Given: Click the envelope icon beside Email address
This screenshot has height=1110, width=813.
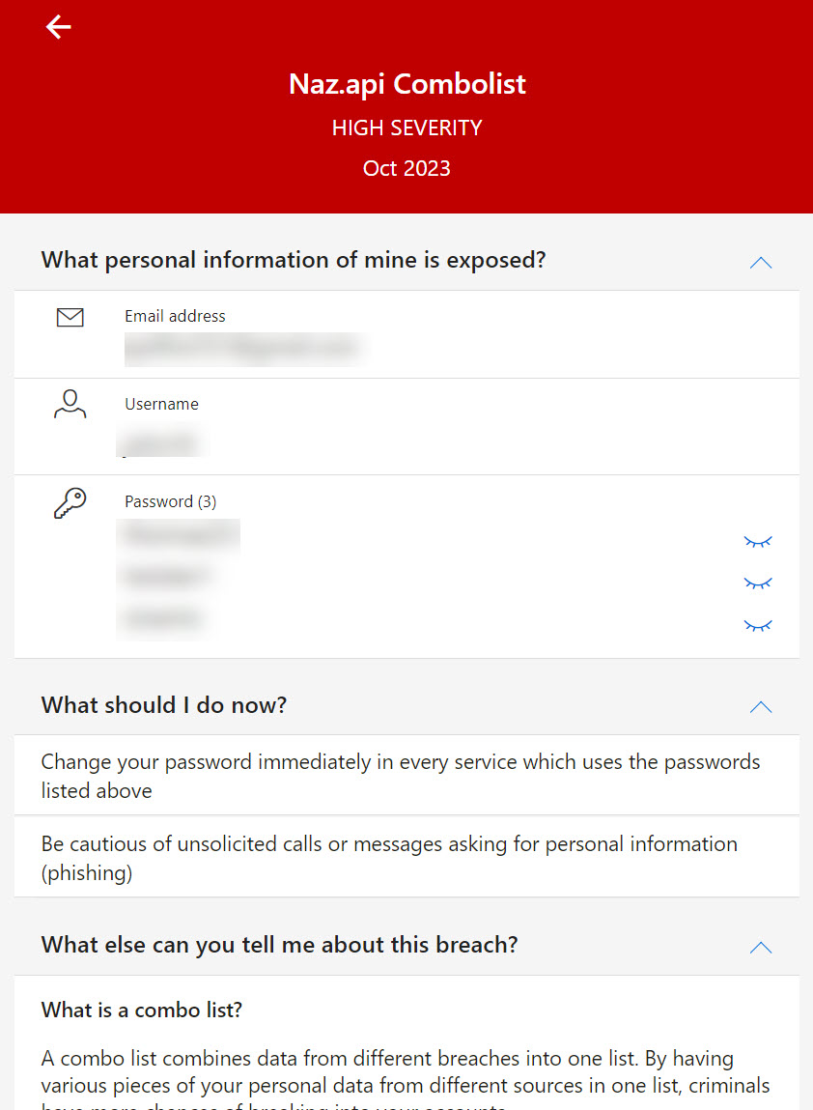Looking at the screenshot, I should pyautogui.click(x=70, y=317).
